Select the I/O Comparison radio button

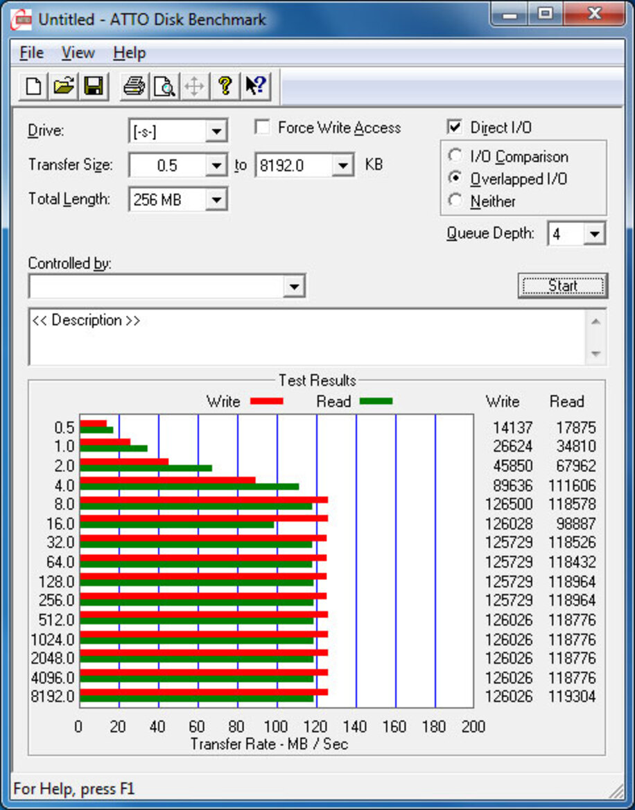click(x=455, y=155)
